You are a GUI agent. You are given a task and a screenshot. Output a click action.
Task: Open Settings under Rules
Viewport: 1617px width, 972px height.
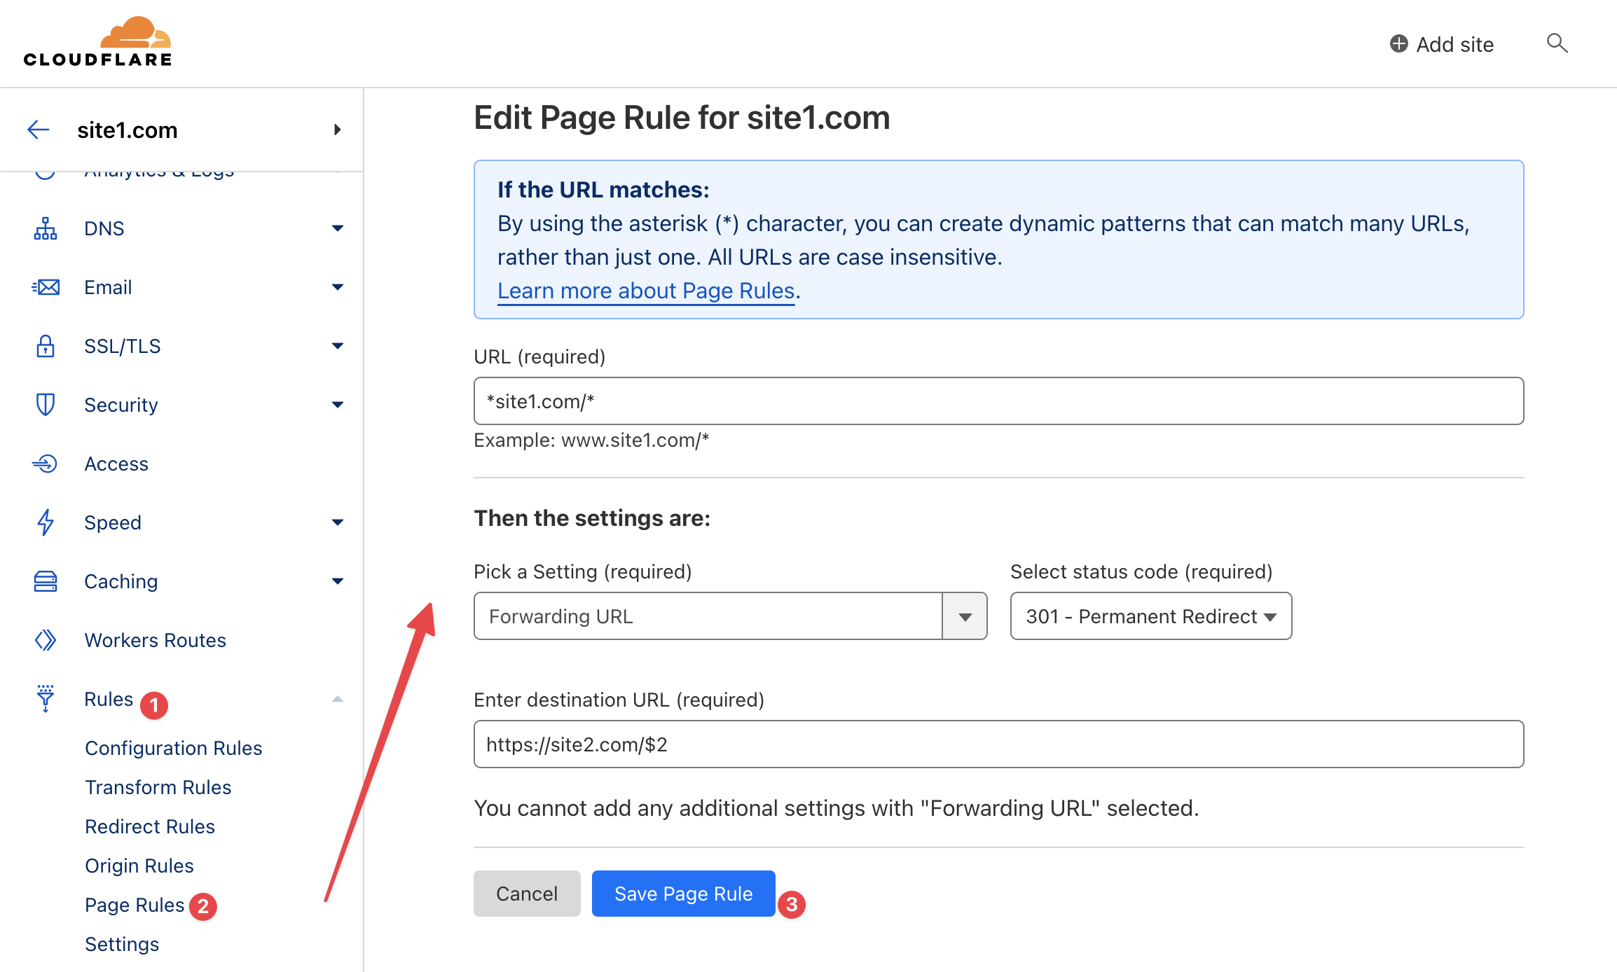point(122,944)
